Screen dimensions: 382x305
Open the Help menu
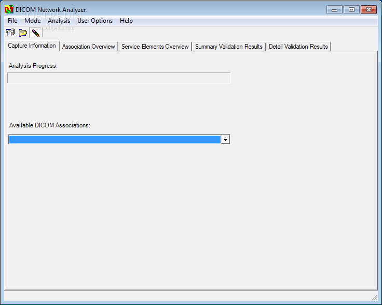(x=126, y=21)
